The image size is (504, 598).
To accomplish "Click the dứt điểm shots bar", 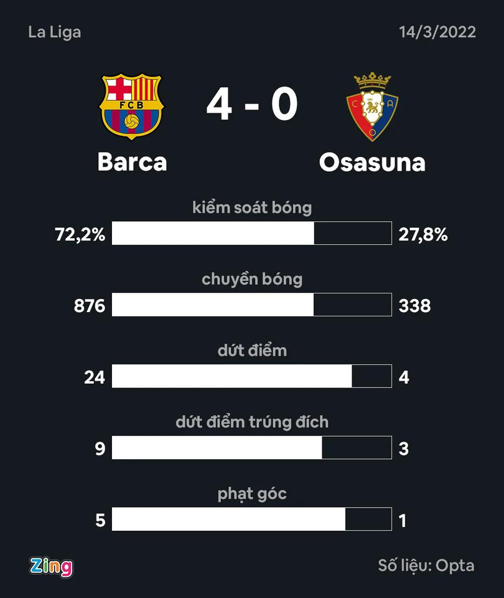I will click(252, 376).
